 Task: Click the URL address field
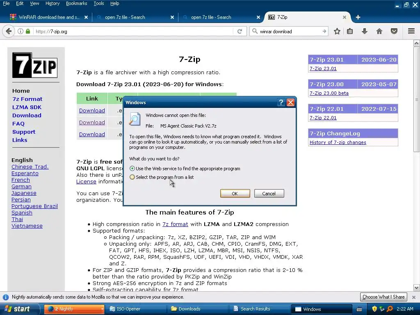134,31
